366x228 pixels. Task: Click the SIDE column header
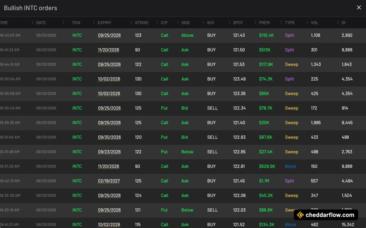[x=186, y=23]
